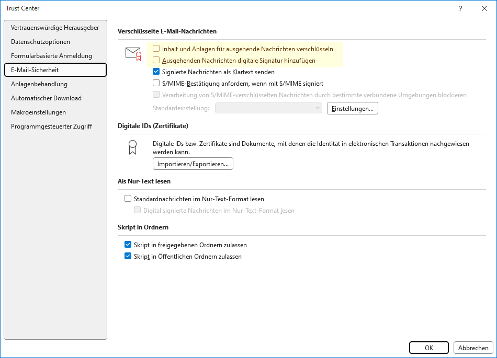The width and height of the screenshot is (497, 358).
Task: Click Importieren/Exportieren… button
Action: (193, 164)
